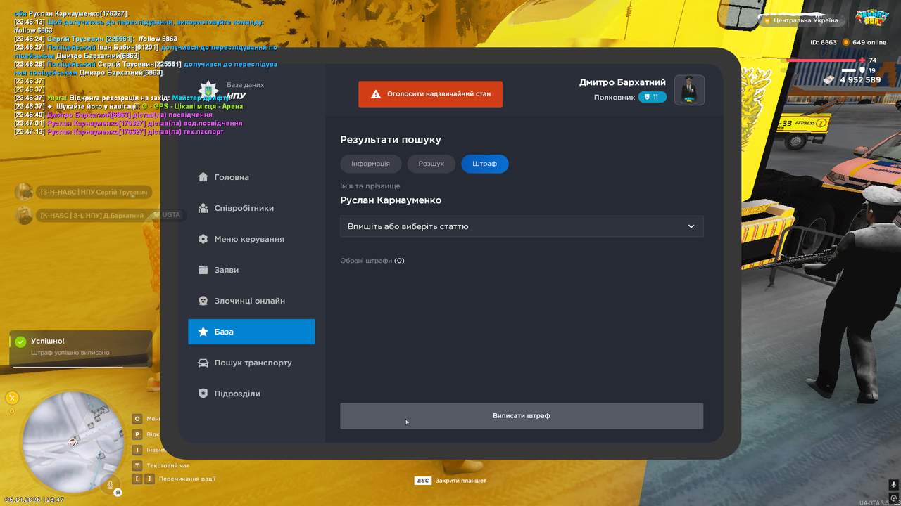
Task: Click the ID: 6863 text
Action: point(824,42)
